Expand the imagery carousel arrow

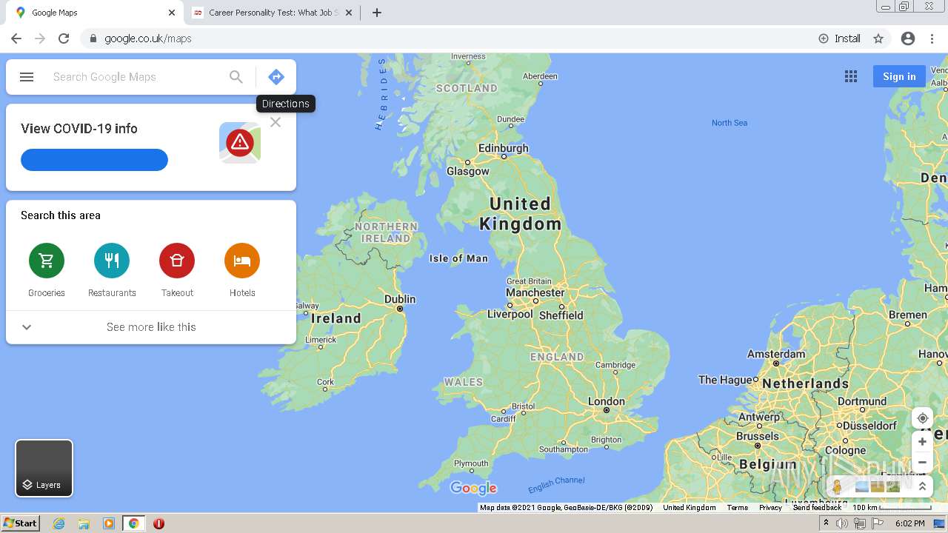pos(922,486)
